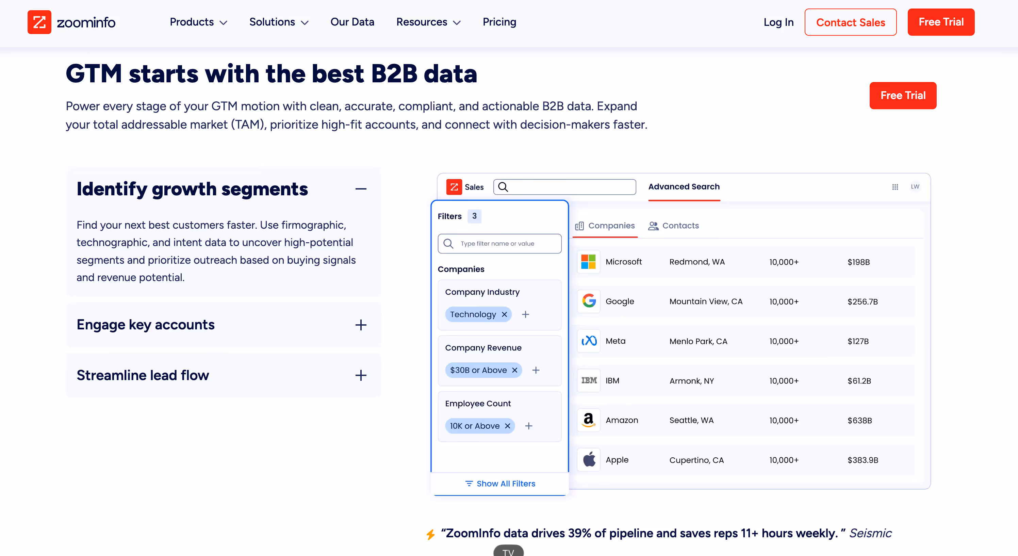Click the Type filter name or value field
Screen dimensions: 1018x556
(499, 243)
